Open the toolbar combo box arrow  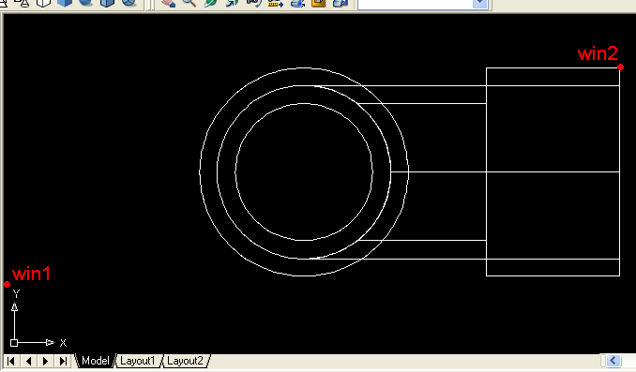[480, 3]
